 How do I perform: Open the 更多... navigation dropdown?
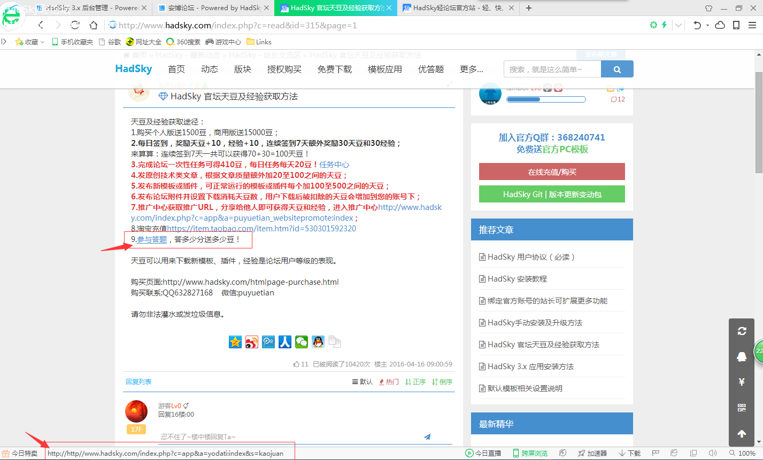pos(471,69)
